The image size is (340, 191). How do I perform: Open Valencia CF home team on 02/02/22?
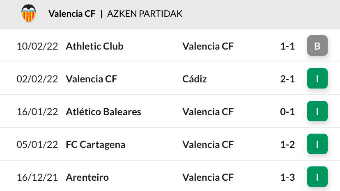91,79
